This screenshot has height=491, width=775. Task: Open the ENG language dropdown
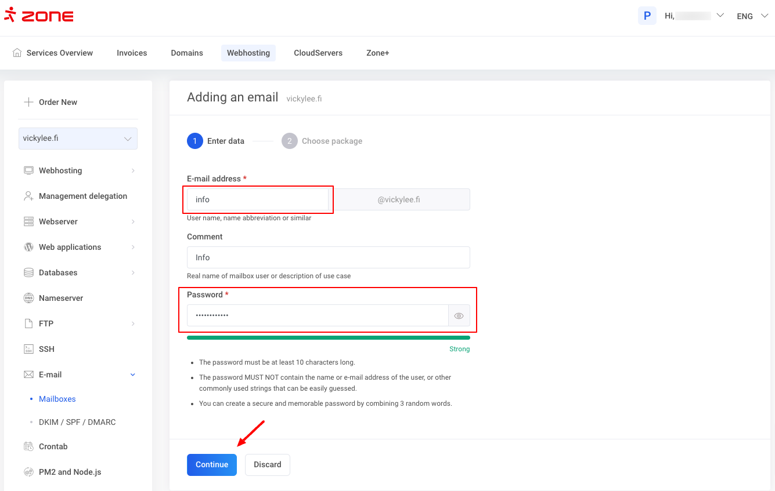click(x=752, y=16)
